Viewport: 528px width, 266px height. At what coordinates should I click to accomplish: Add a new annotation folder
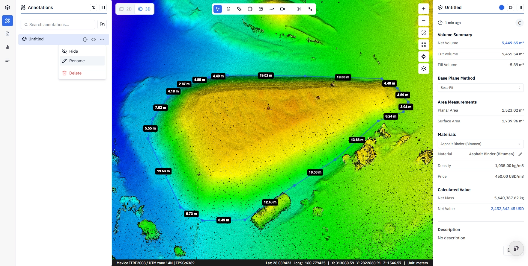tap(102, 25)
